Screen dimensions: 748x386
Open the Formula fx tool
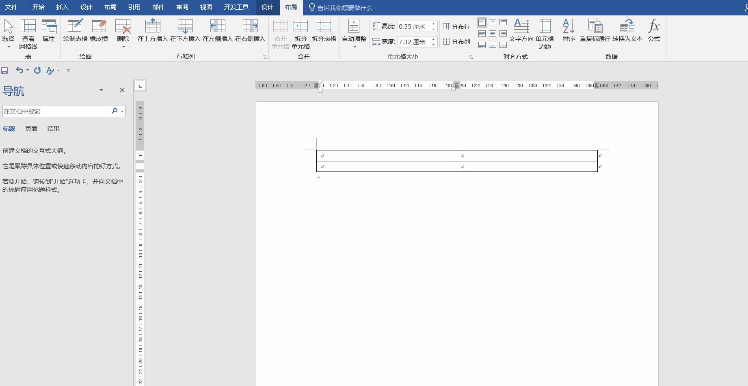(x=654, y=30)
